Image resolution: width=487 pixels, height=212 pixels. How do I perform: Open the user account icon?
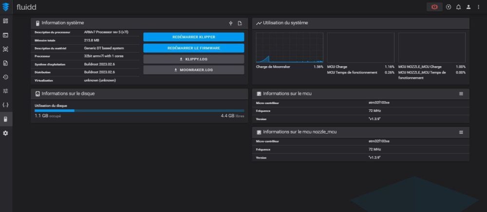click(468, 7)
